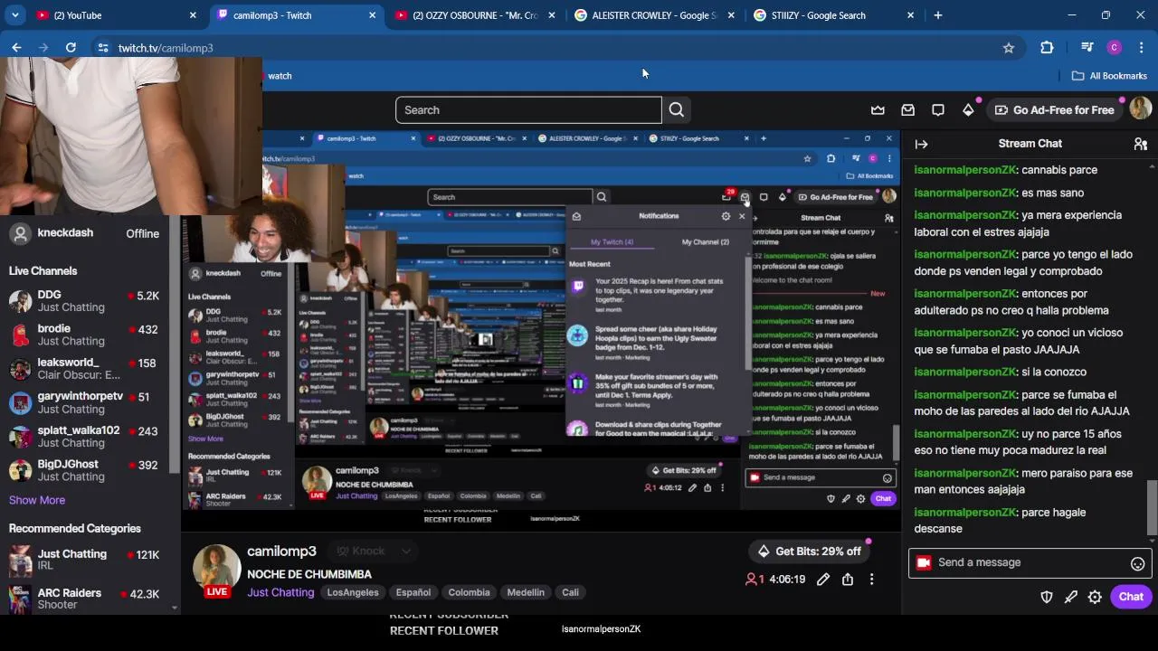Open brodie live channel
1158x651 pixels.
pyautogui.click(x=84, y=335)
